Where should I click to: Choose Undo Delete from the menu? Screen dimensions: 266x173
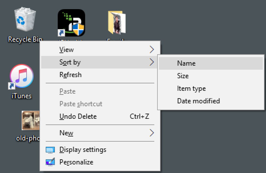78,116
